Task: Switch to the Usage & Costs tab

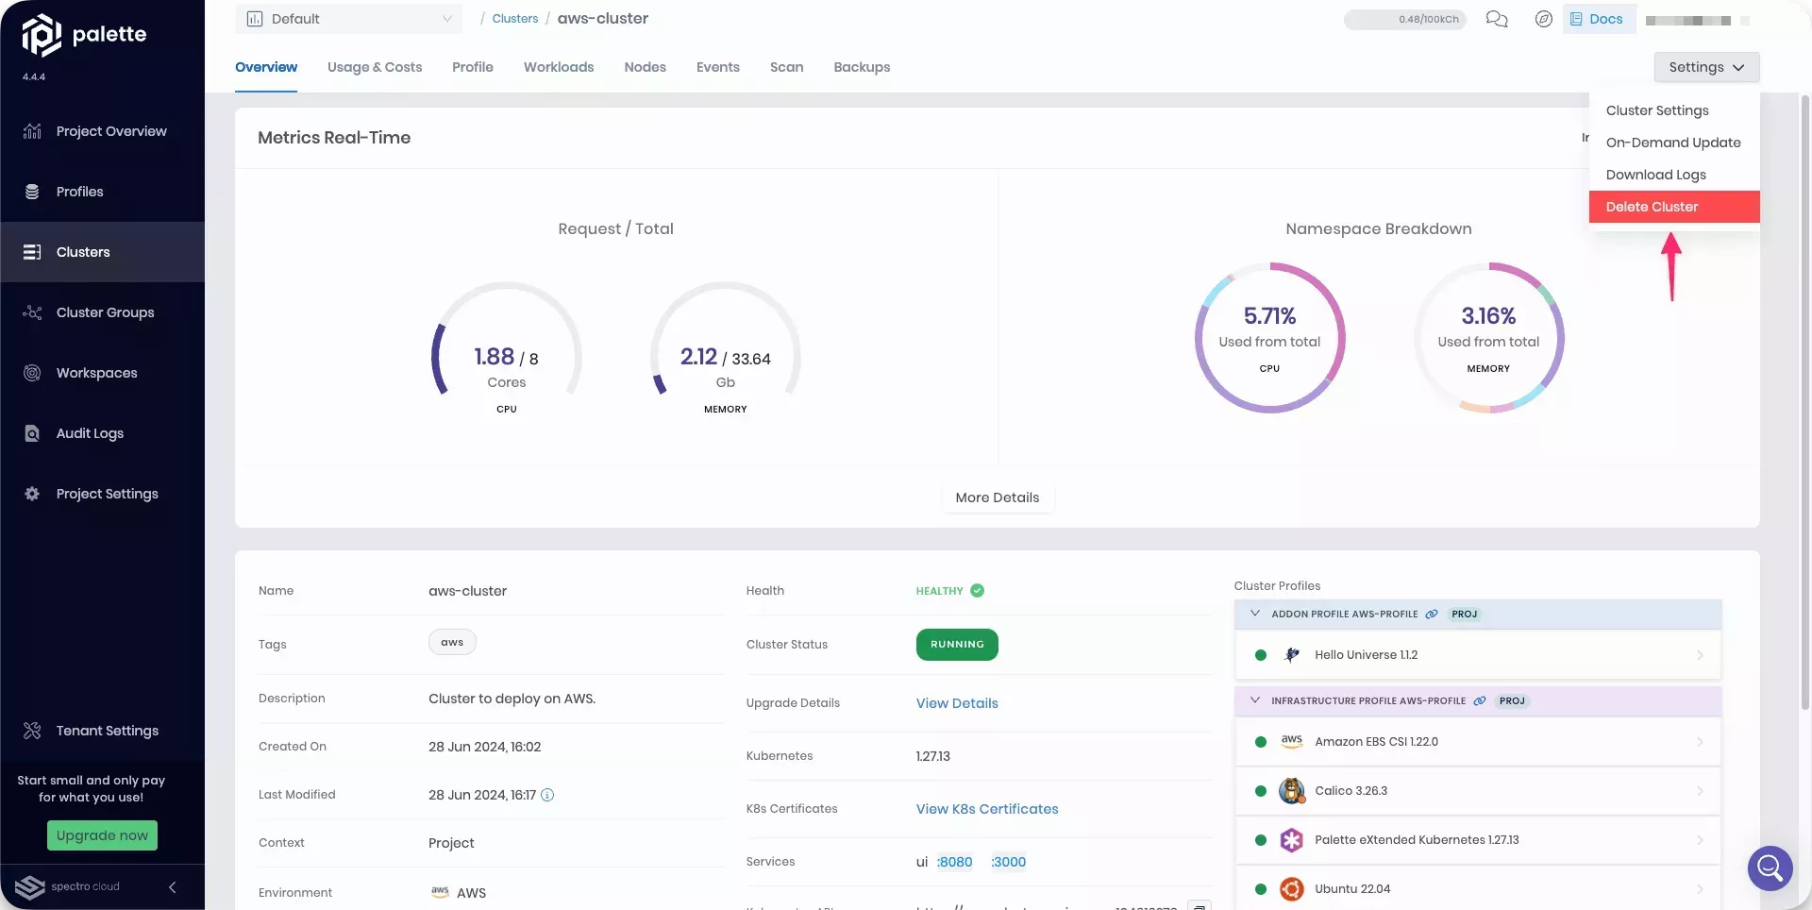Action: (375, 67)
